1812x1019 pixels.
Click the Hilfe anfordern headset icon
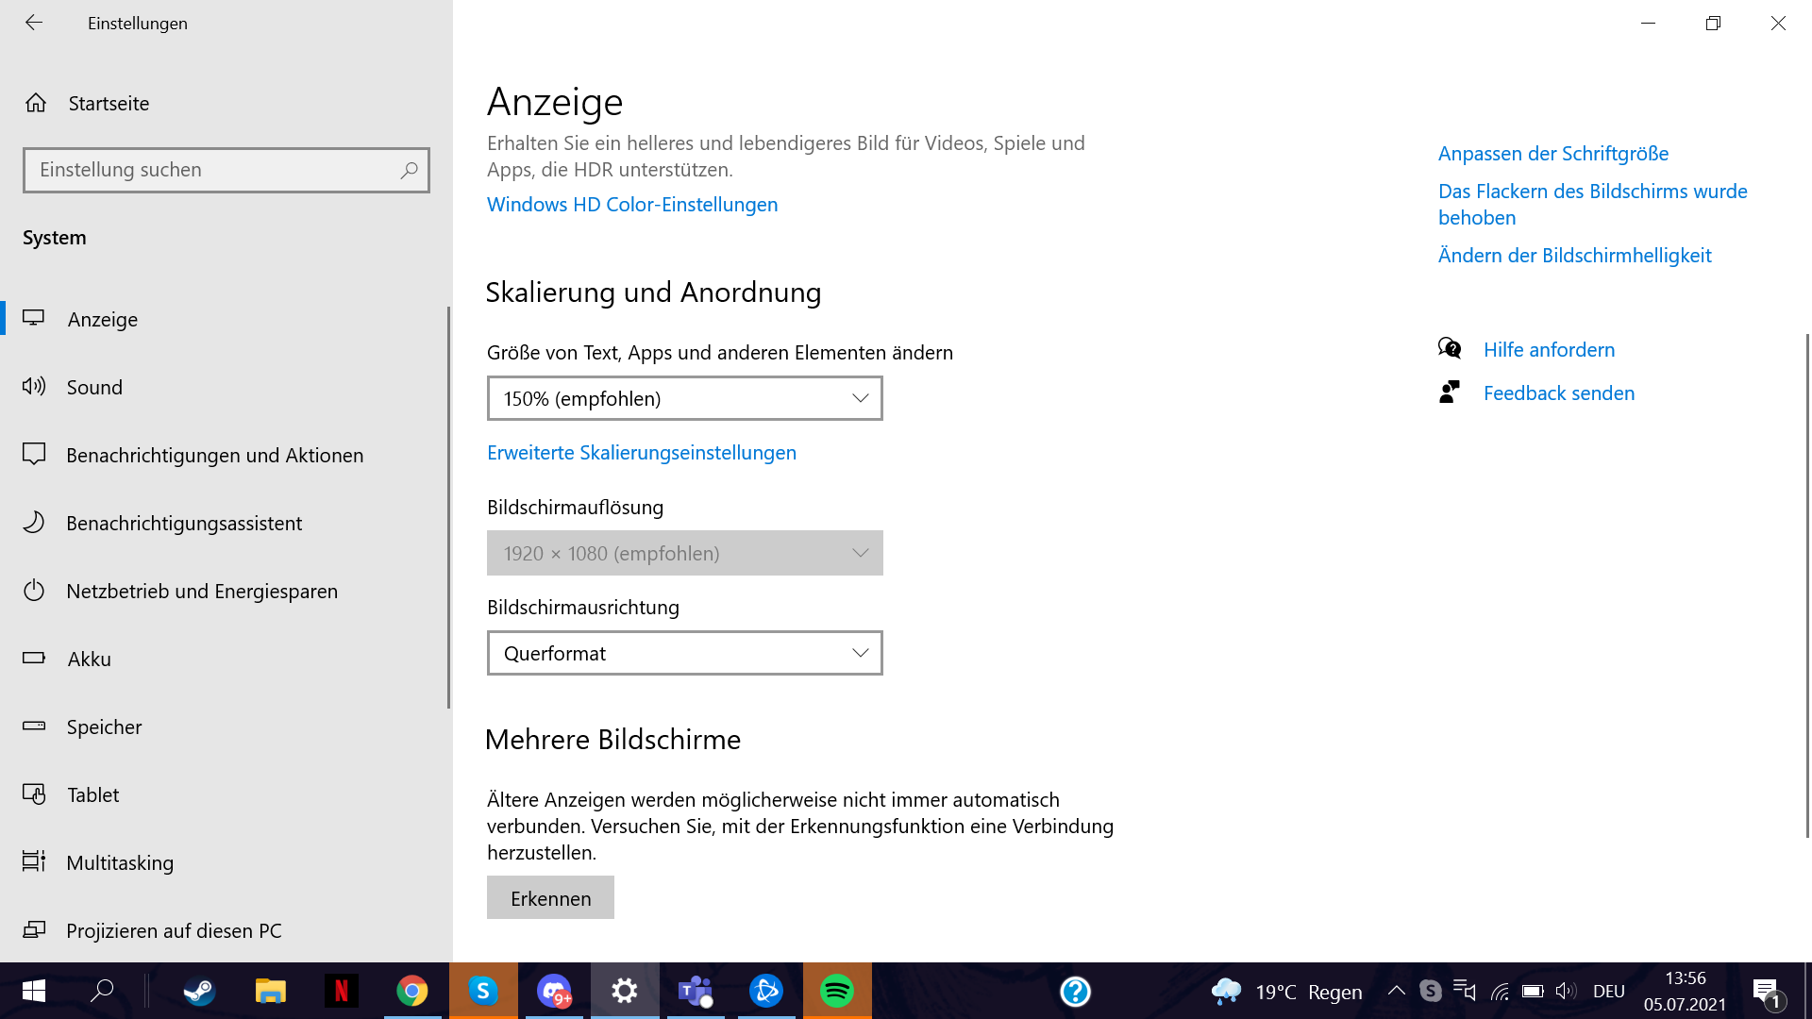click(x=1451, y=348)
